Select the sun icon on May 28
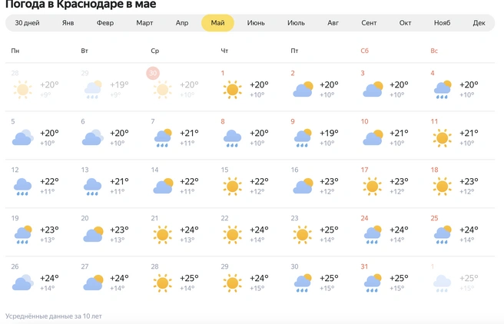504x324 pixels. (x=162, y=283)
